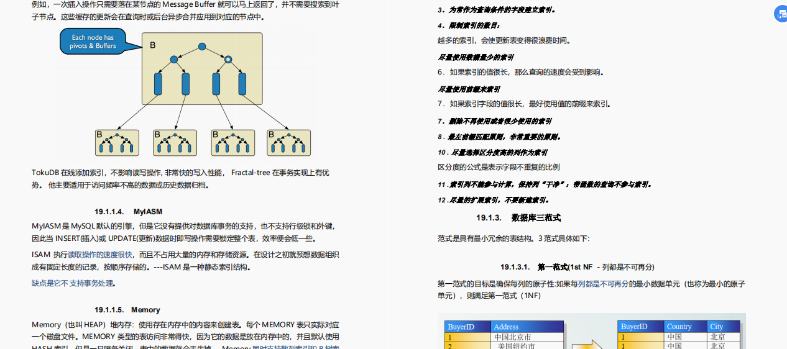This screenshot has height=349, width=787.
Task: Click the 'Each node has pivots & Buffers' callout
Action: click(x=92, y=42)
